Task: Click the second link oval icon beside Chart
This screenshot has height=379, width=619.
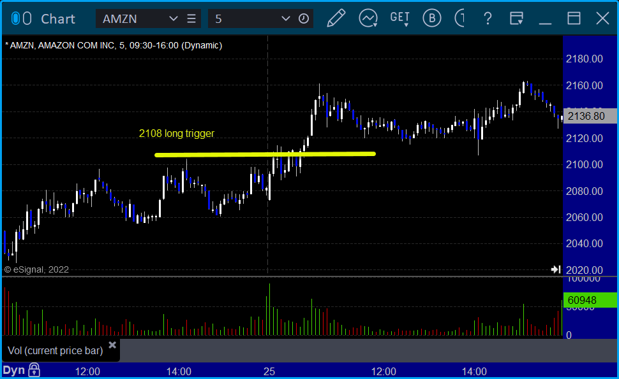Action: click(27, 18)
